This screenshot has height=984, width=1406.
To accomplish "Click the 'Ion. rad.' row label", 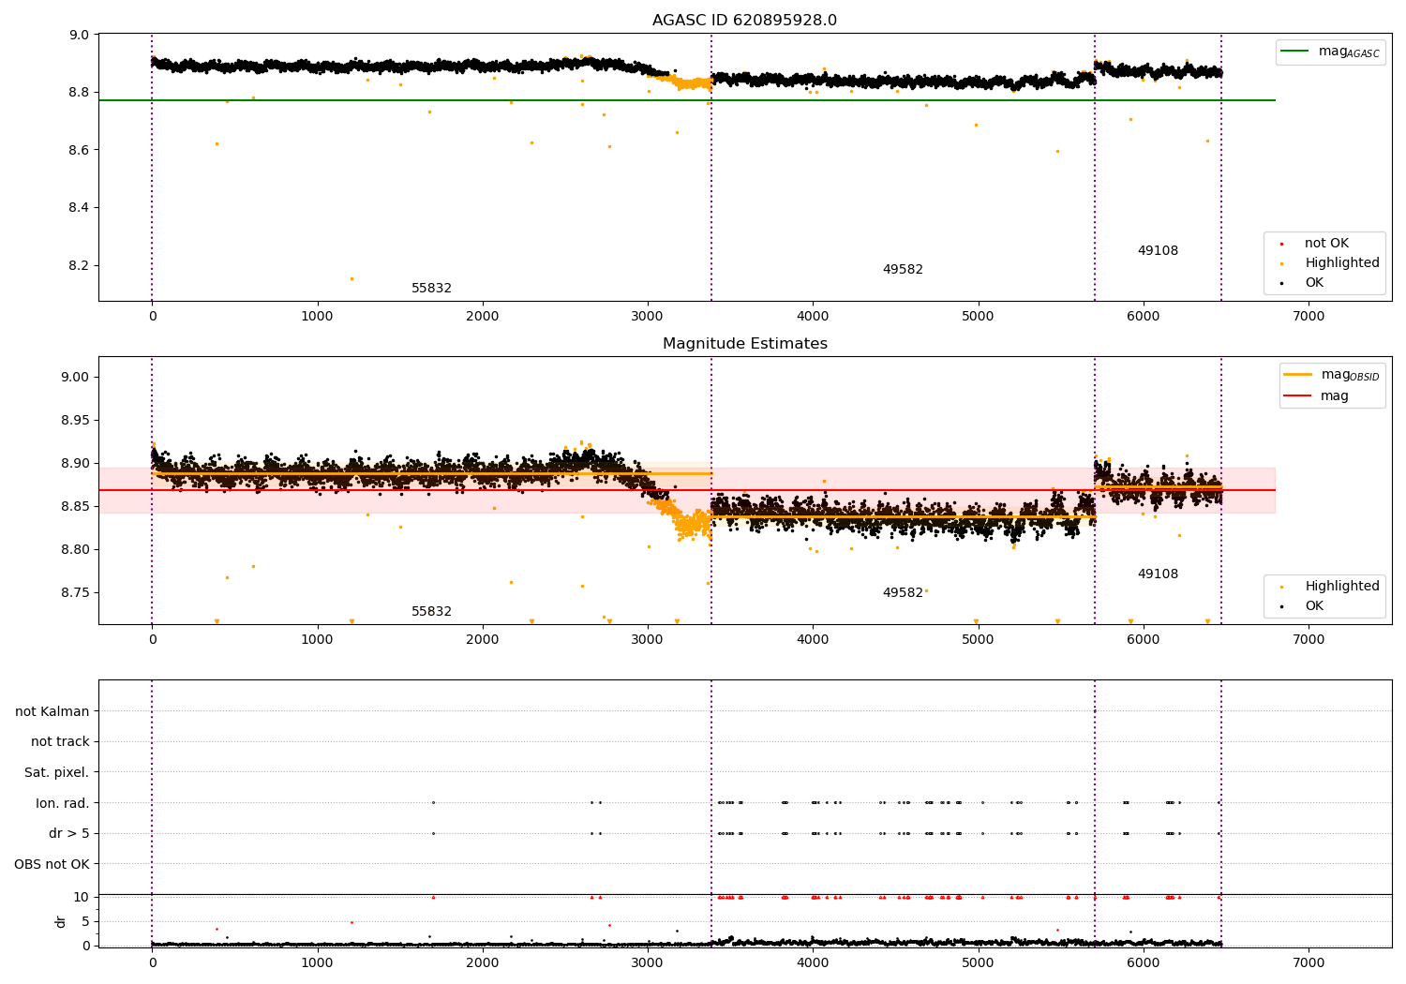I will click(63, 803).
